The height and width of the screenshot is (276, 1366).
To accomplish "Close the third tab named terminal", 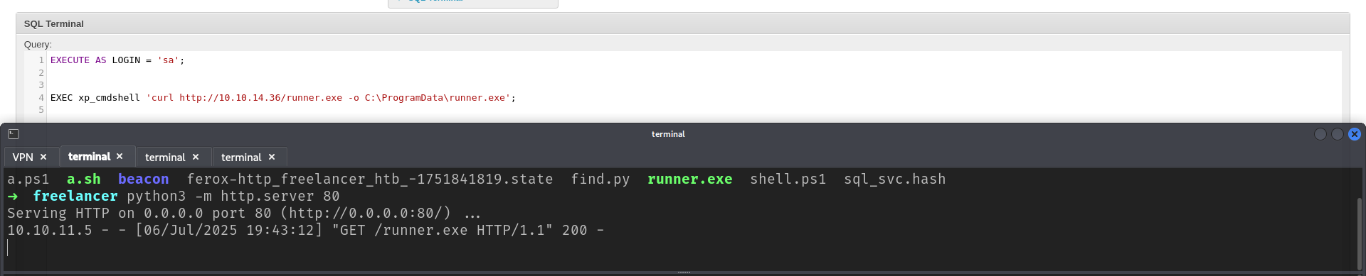I will pos(196,157).
